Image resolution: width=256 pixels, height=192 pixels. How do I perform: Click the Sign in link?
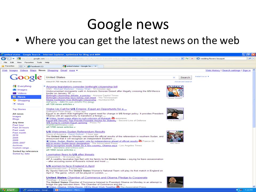246,70
